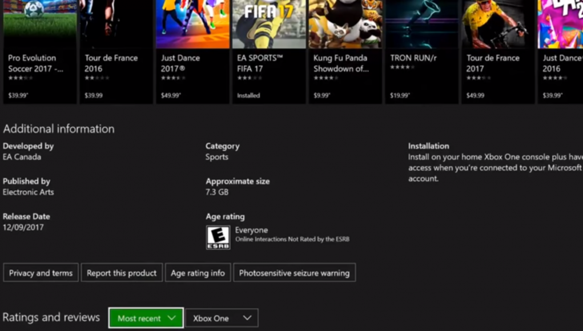Click the Privacy and terms button
The width and height of the screenshot is (583, 331).
coord(41,273)
